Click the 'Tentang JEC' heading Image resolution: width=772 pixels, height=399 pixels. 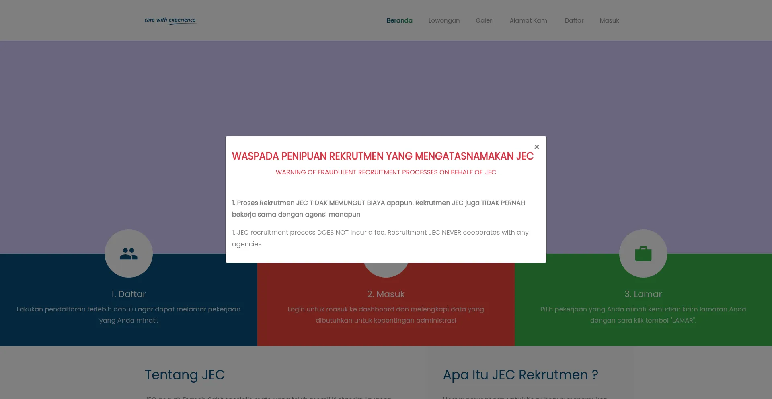point(185,375)
